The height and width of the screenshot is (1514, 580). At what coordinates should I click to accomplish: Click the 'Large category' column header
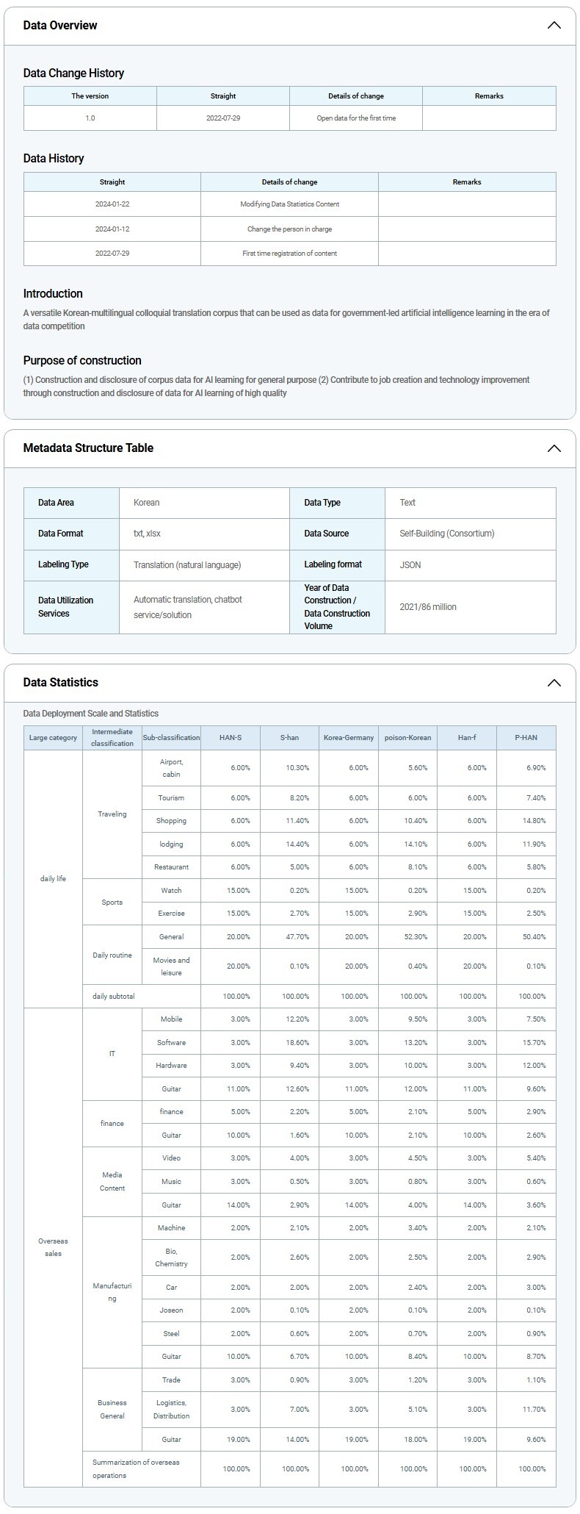pyautogui.click(x=53, y=737)
